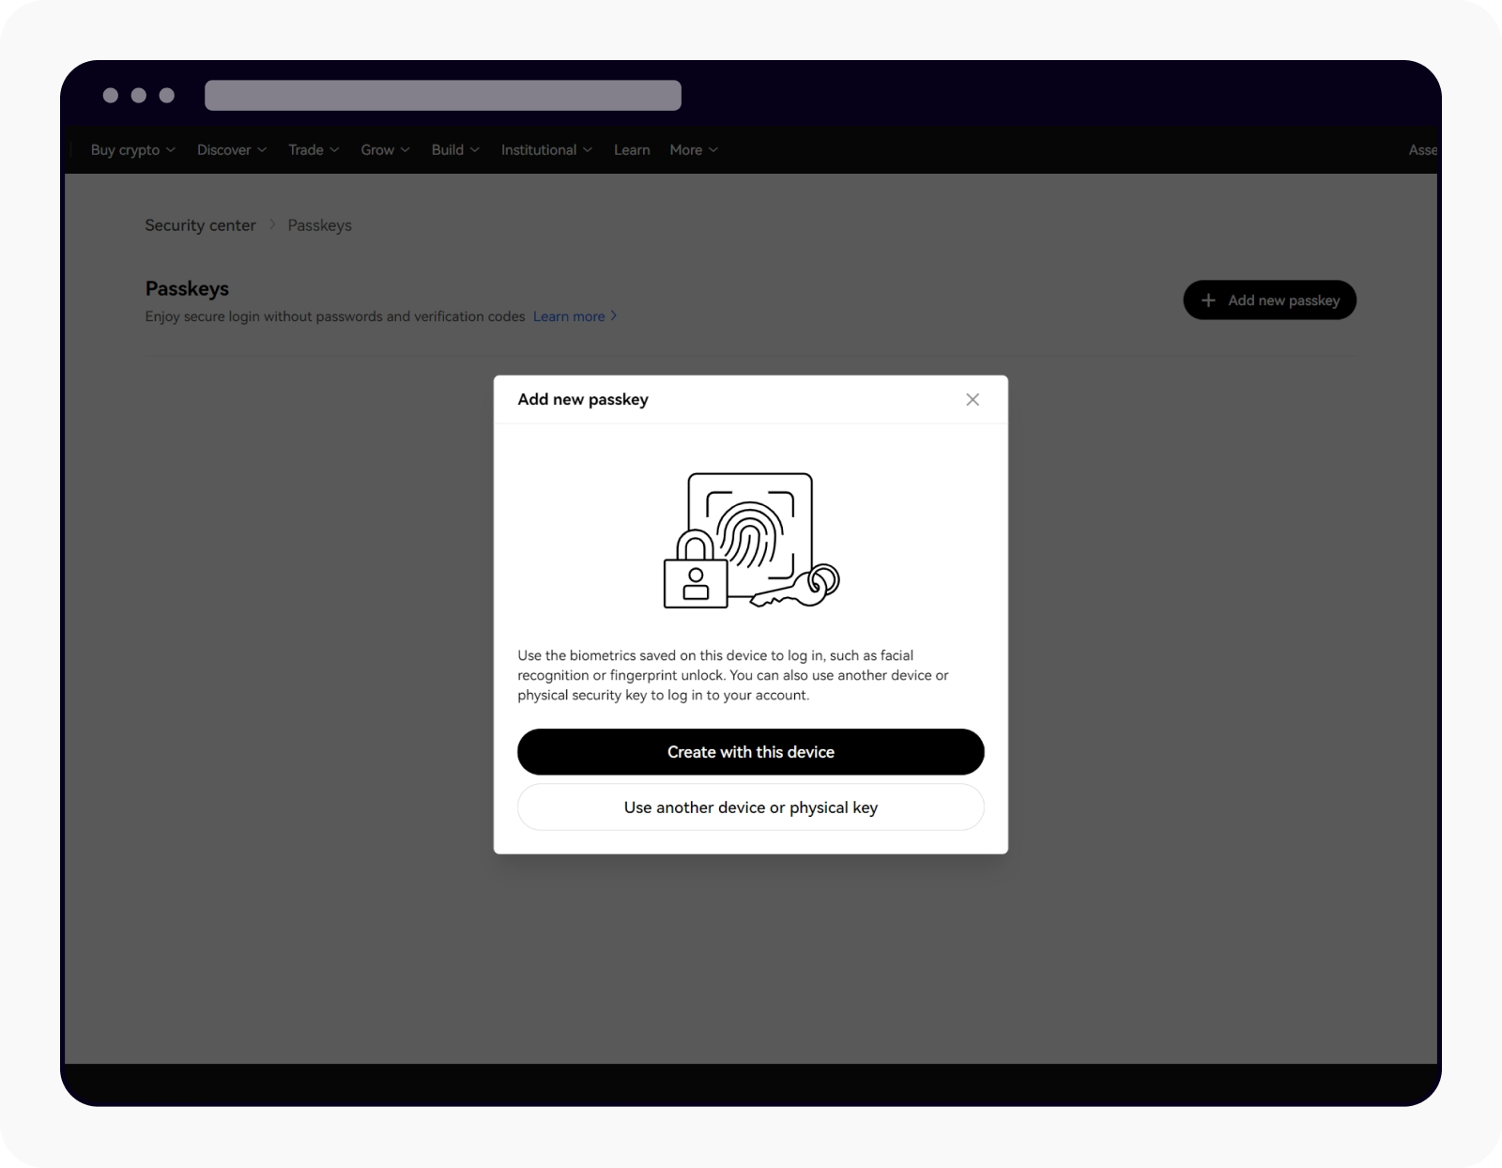Screen dimensions: 1502x1168
Task: Click the Enjoy secure login description text
Action: tap(335, 316)
